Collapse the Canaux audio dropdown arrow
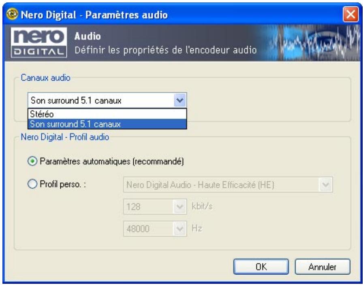Image resolution: width=363 pixels, height=285 pixels. 180,100
